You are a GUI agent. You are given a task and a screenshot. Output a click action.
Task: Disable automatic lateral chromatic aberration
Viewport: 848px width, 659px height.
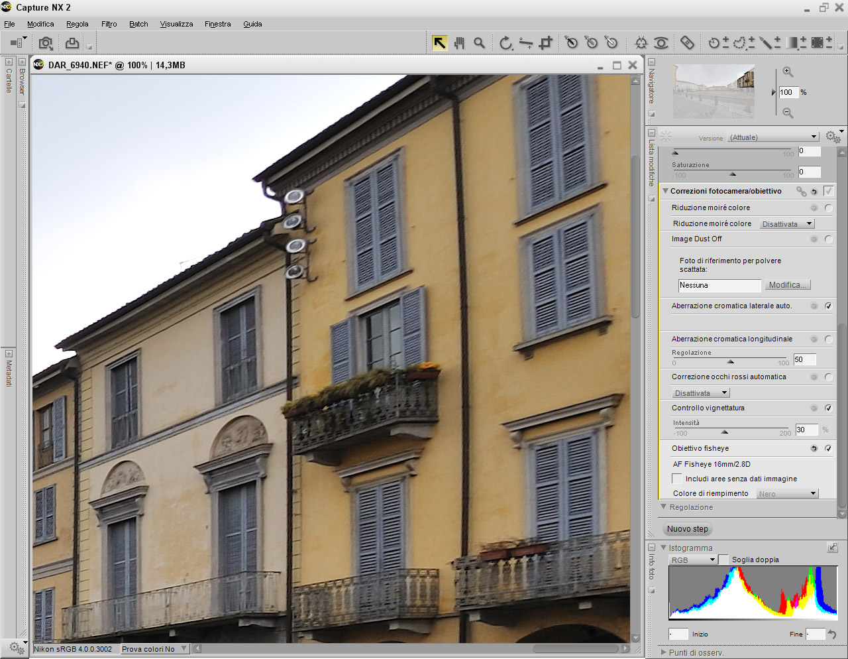[828, 306]
